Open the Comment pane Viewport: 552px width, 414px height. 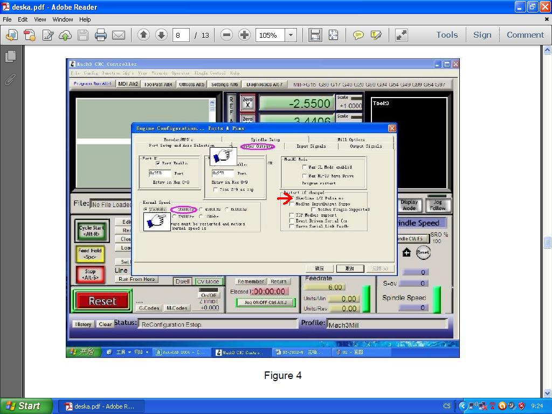coord(525,34)
